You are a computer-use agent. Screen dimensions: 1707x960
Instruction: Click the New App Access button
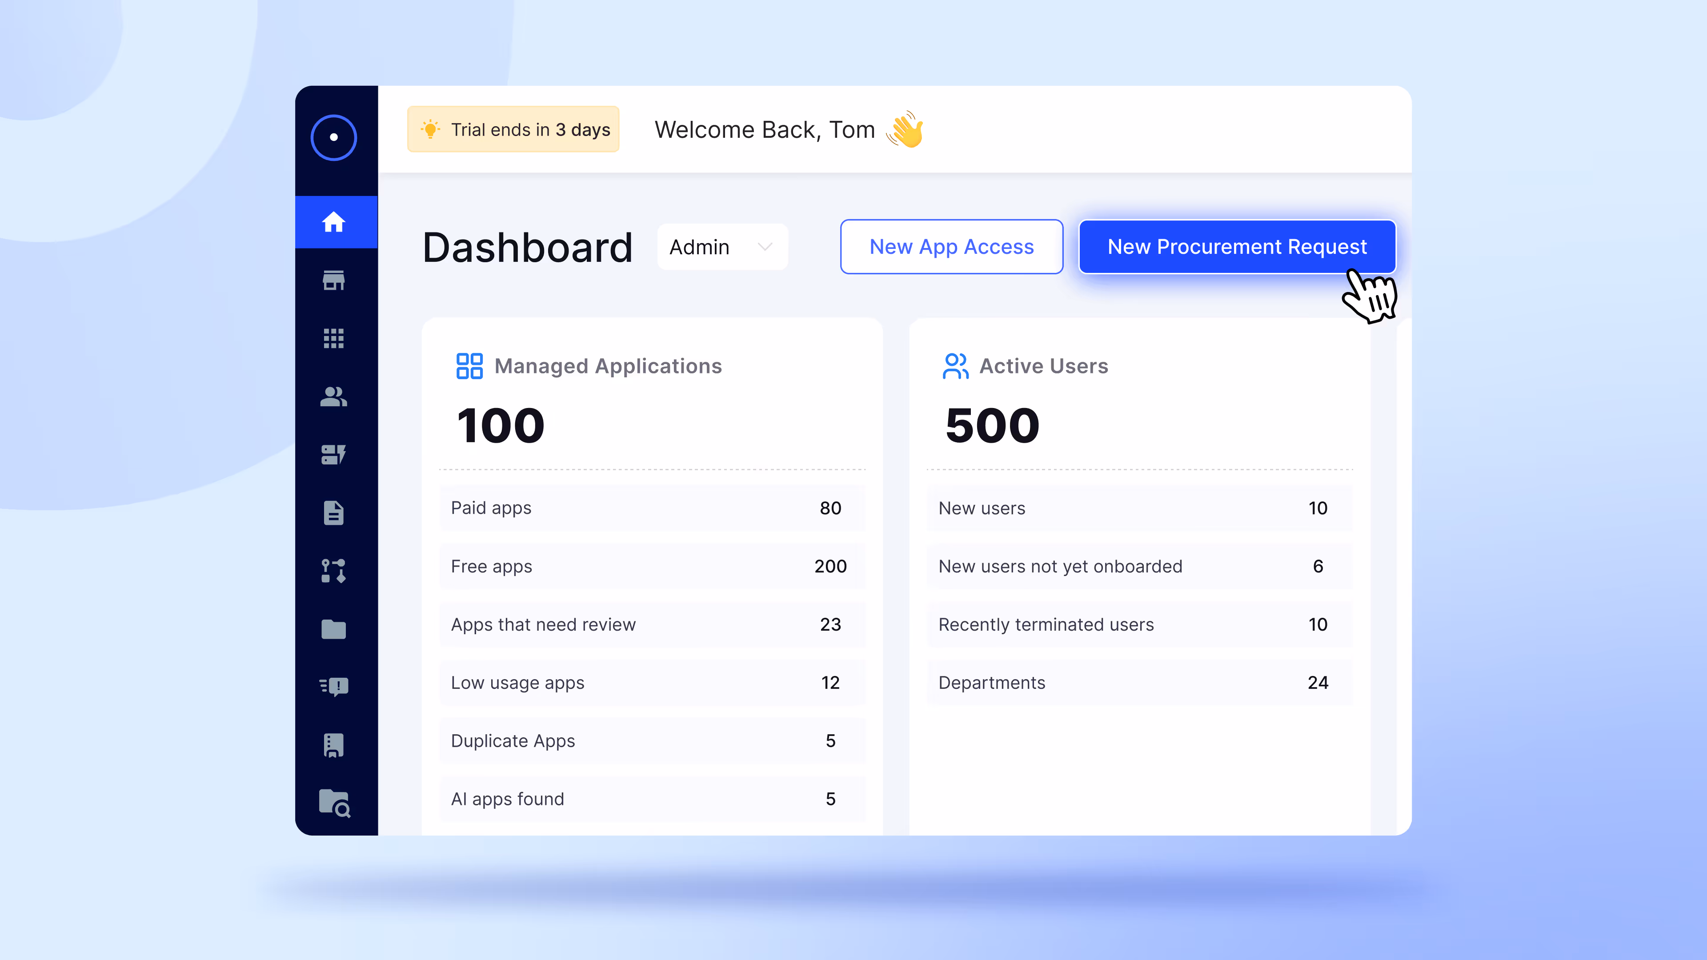pyautogui.click(x=951, y=247)
